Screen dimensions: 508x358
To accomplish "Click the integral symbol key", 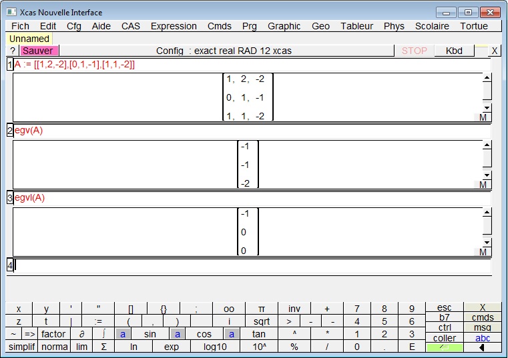I will click(103, 334).
